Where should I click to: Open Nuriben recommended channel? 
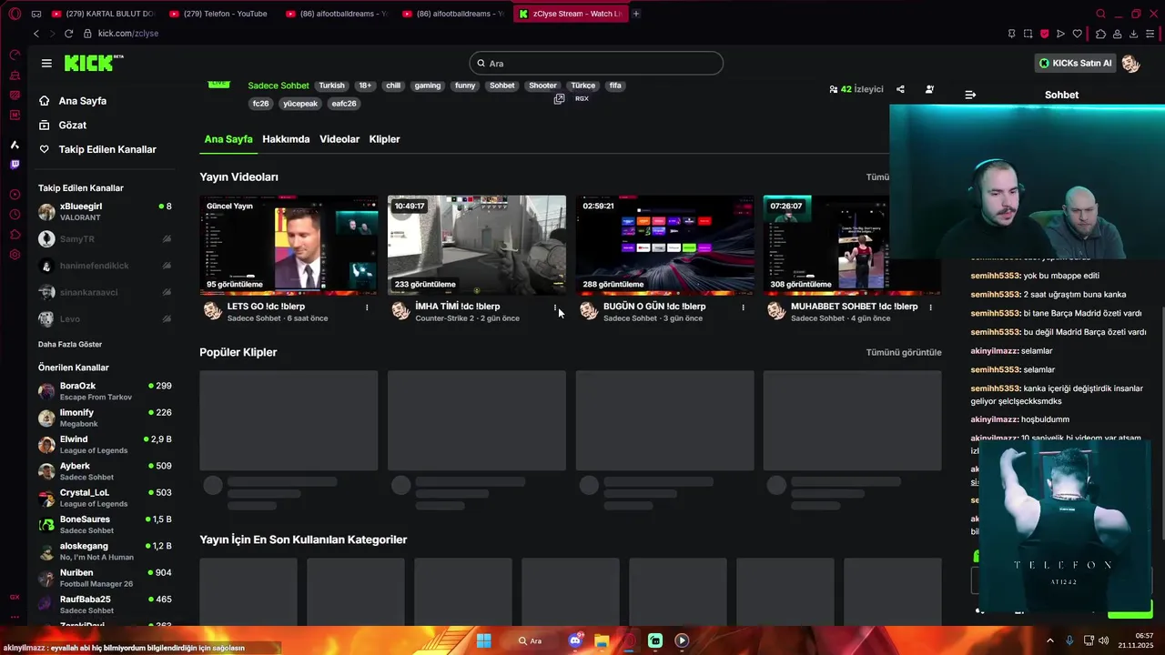[x=105, y=578]
